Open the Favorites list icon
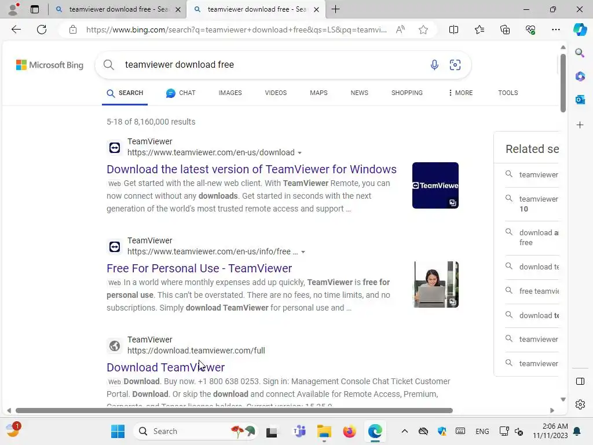This screenshot has width=593, height=445. pos(479,30)
